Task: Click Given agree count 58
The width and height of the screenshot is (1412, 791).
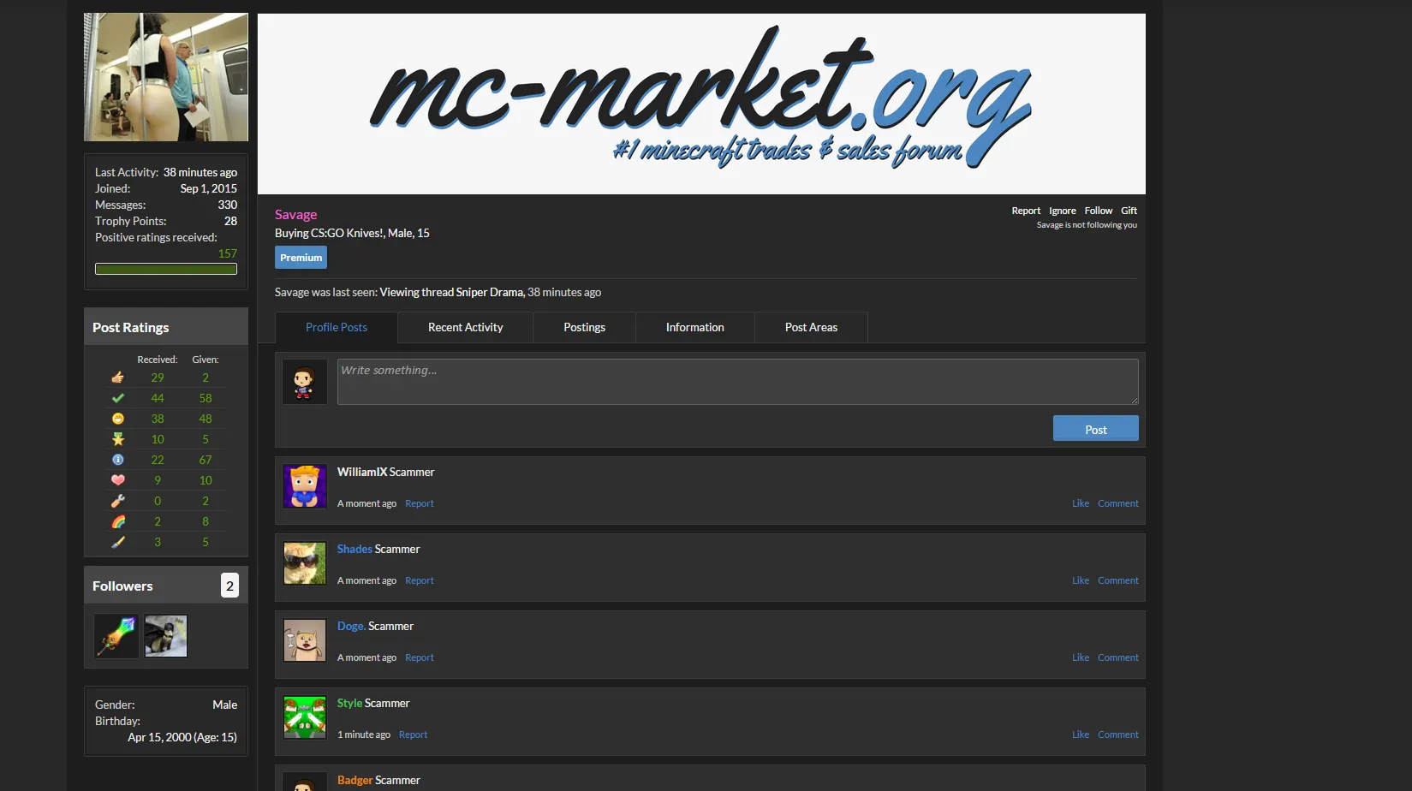Action: click(206, 398)
